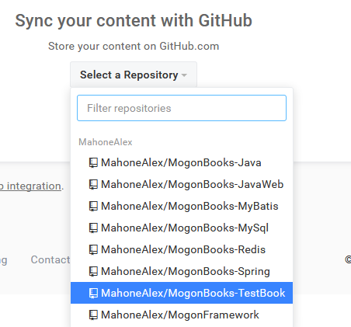Click the MahoneAlex group header

(106, 142)
